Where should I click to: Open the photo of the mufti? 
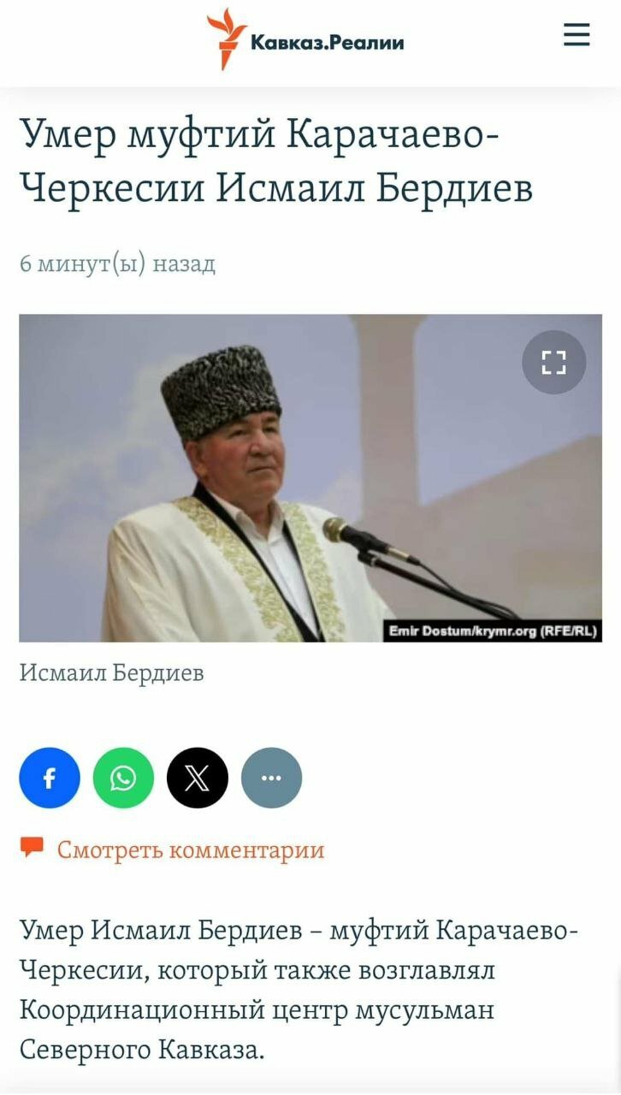(310, 478)
